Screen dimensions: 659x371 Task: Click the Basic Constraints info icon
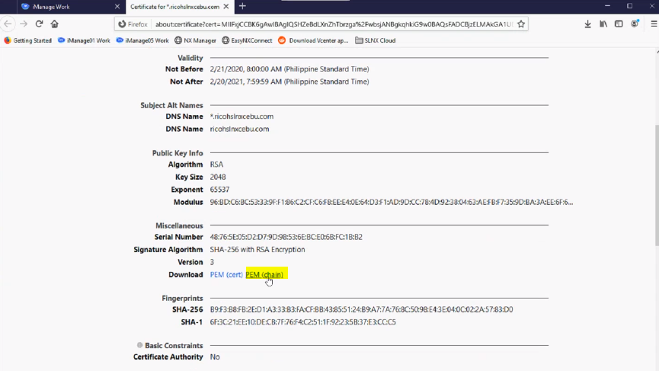139,345
